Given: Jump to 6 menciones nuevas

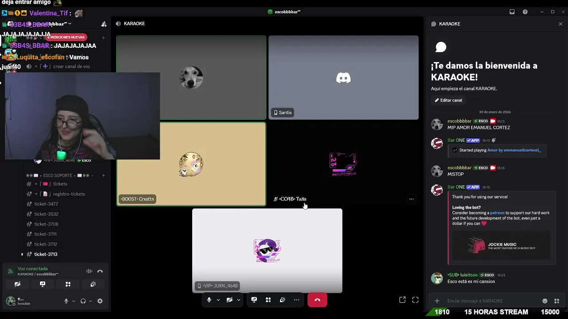Looking at the screenshot, I should tap(66, 37).
